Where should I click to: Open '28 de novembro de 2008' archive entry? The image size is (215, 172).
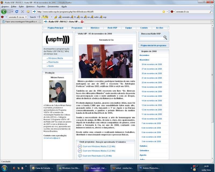click(152, 64)
